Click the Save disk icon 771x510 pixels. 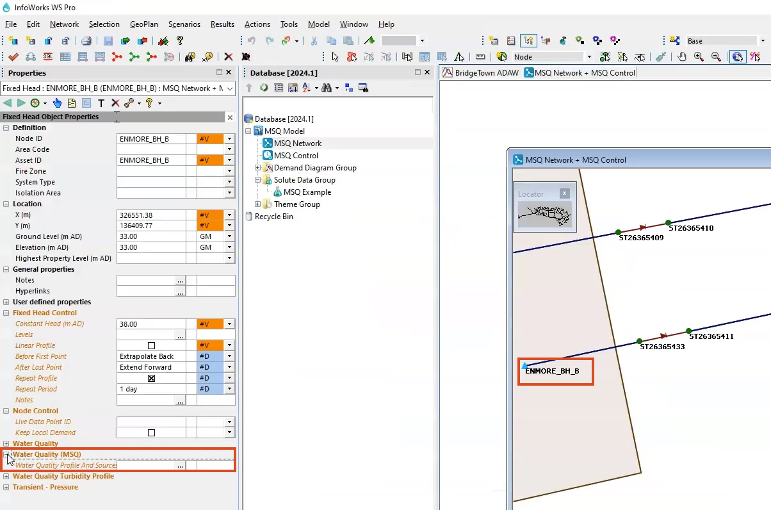coord(108,41)
